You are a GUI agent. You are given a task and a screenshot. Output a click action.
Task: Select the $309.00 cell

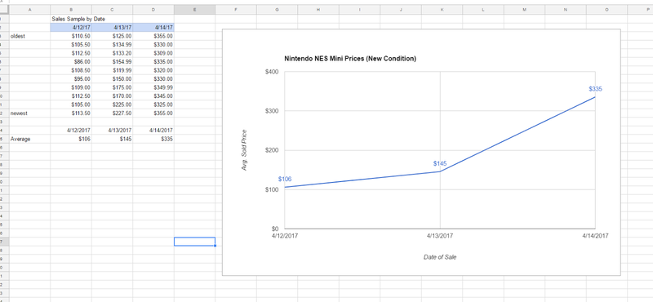pyautogui.click(x=153, y=53)
